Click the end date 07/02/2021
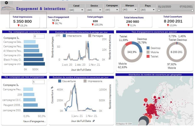This screenshot has height=126, width=195. coord(186,6)
